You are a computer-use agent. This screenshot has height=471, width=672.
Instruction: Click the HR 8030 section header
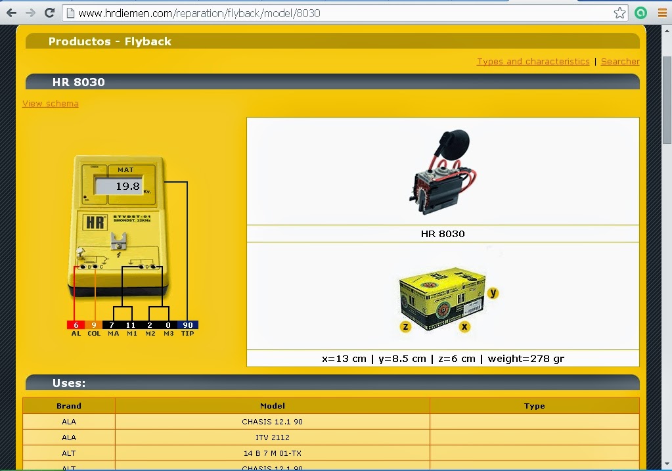point(332,82)
